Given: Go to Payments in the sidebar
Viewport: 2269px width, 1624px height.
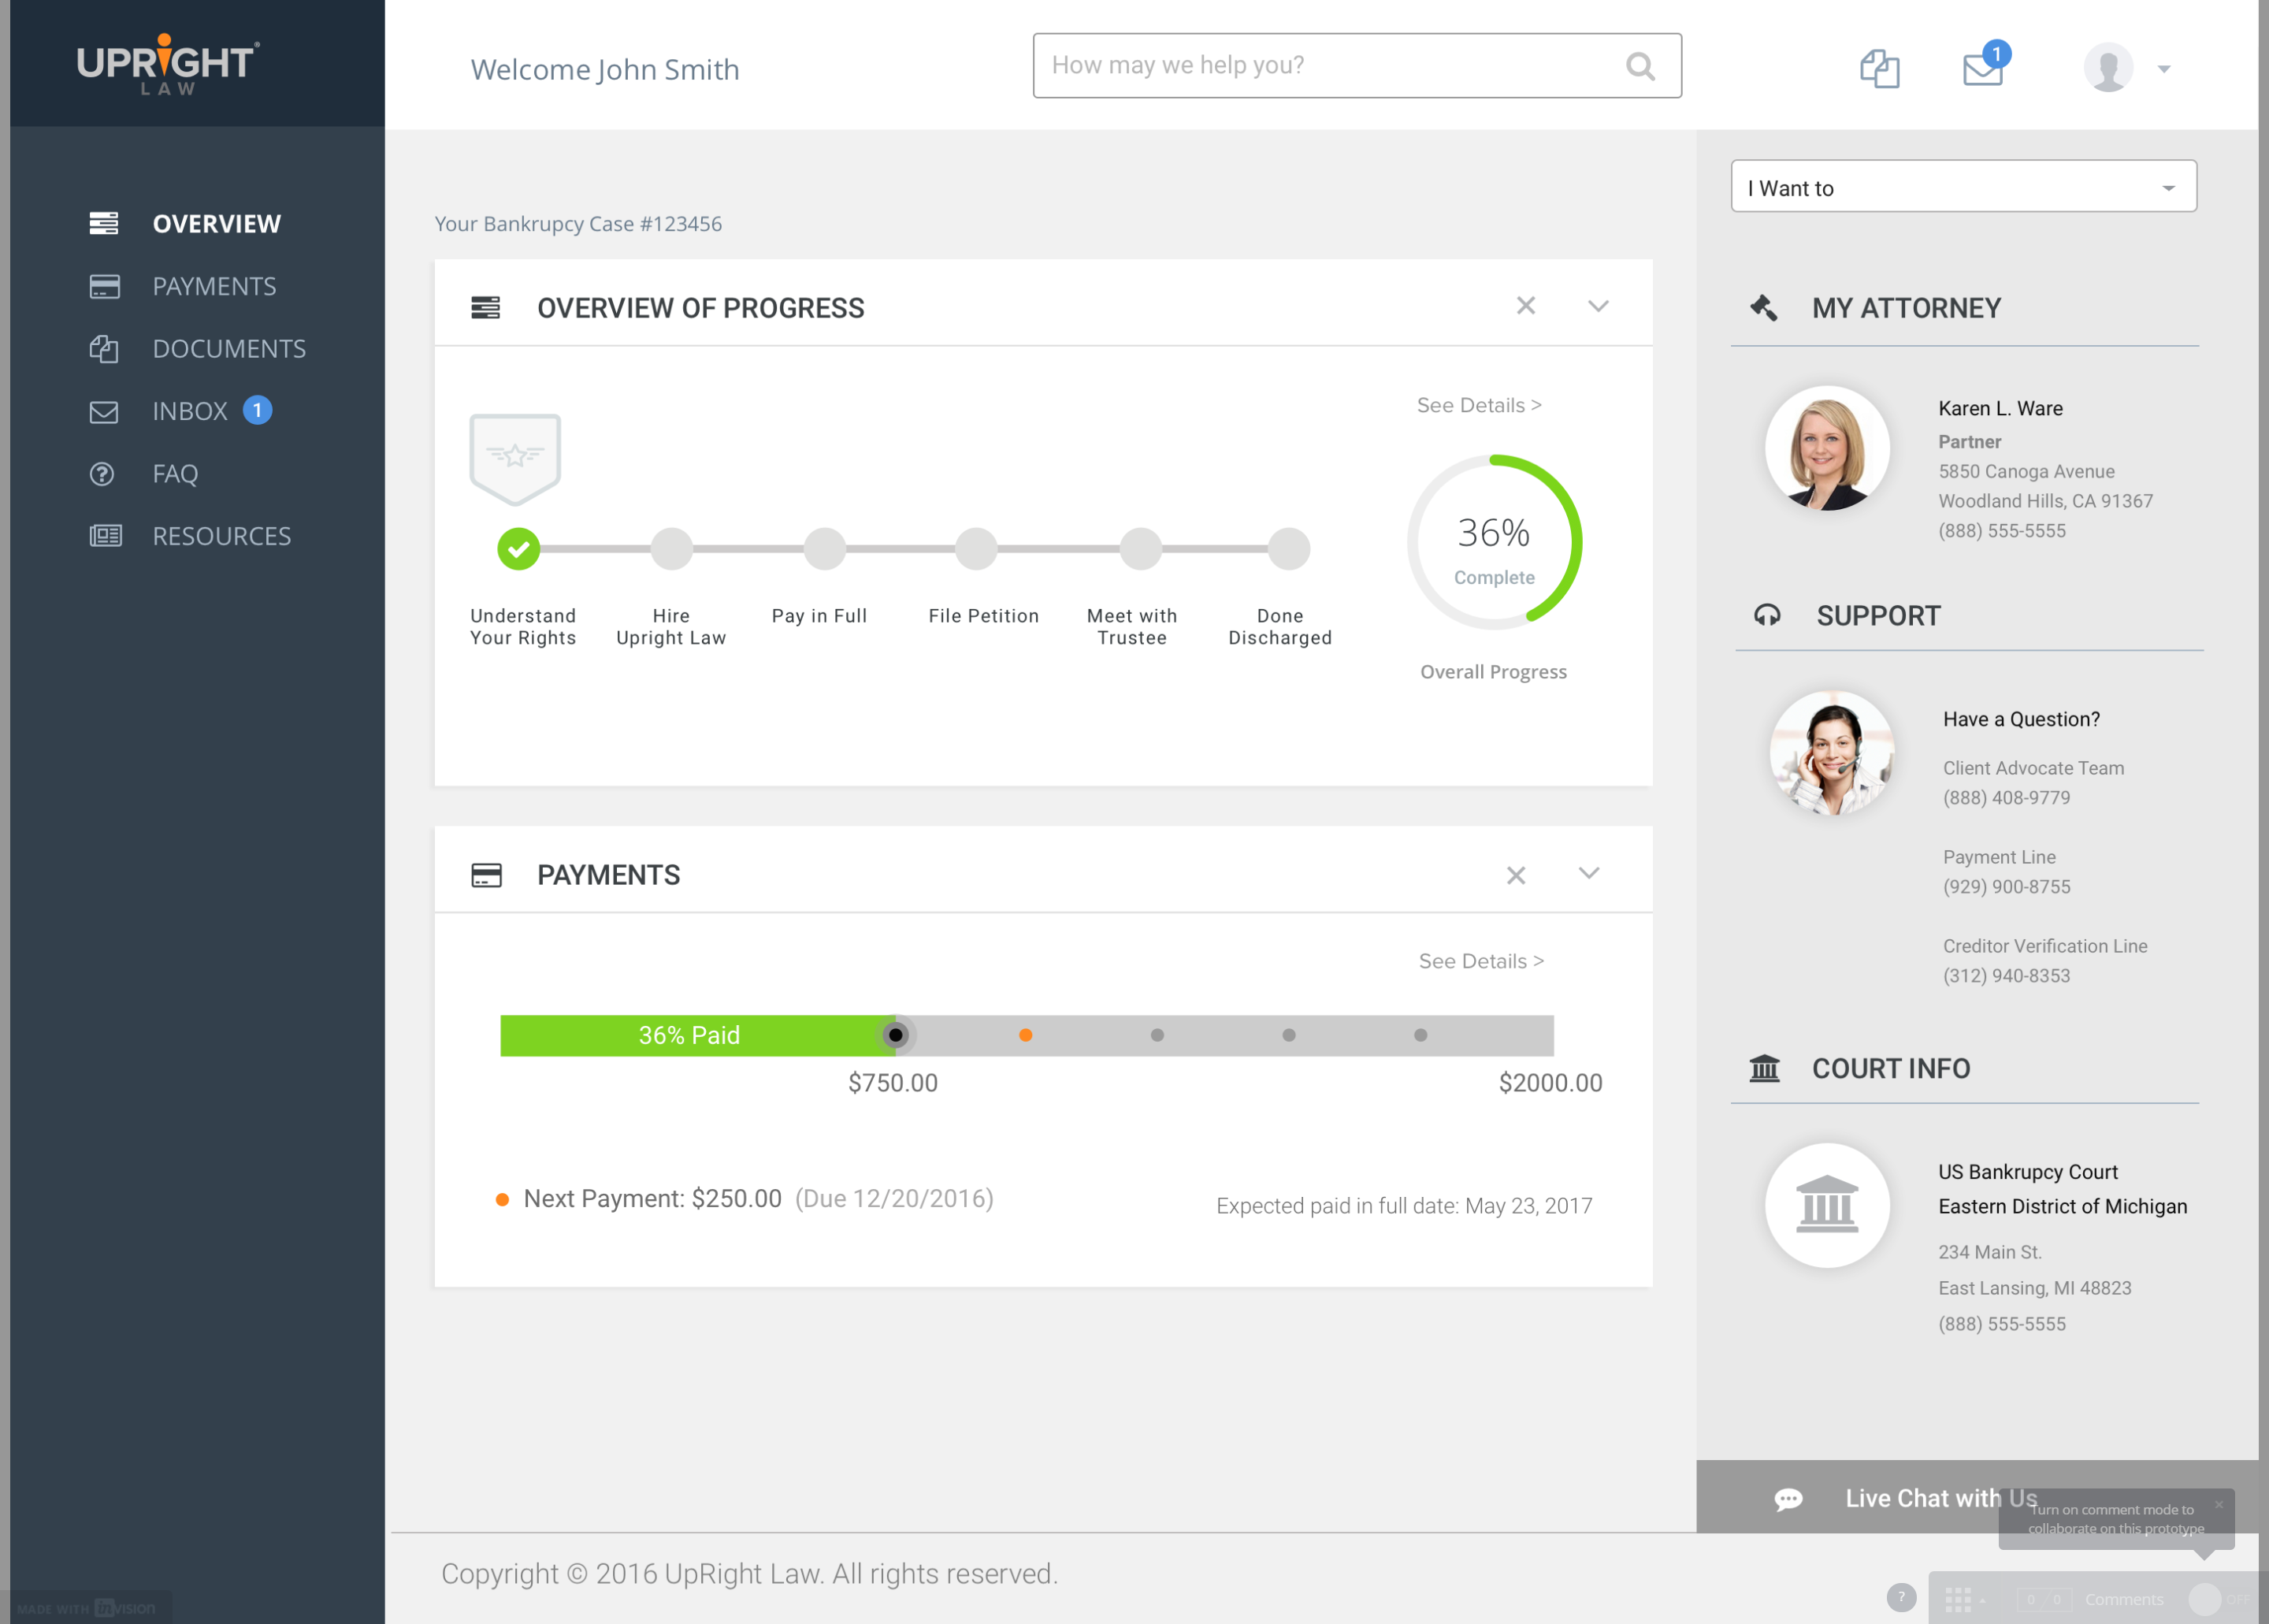Looking at the screenshot, I should coord(214,286).
